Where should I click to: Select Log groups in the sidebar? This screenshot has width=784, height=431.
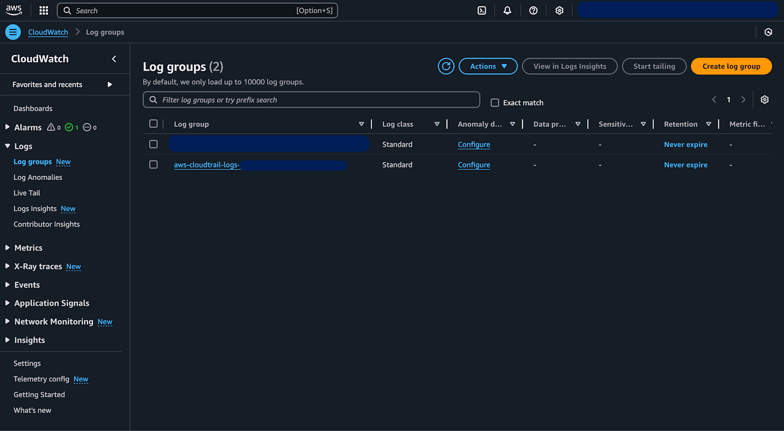pyautogui.click(x=33, y=162)
